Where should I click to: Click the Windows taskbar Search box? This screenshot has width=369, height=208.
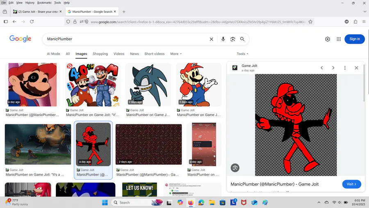click(x=138, y=202)
